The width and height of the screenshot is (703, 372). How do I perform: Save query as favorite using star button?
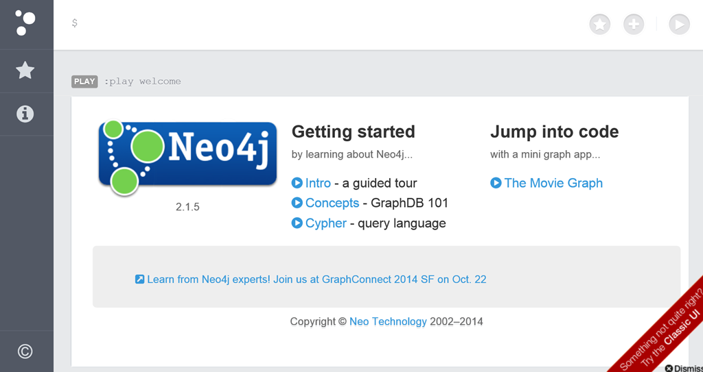point(600,24)
